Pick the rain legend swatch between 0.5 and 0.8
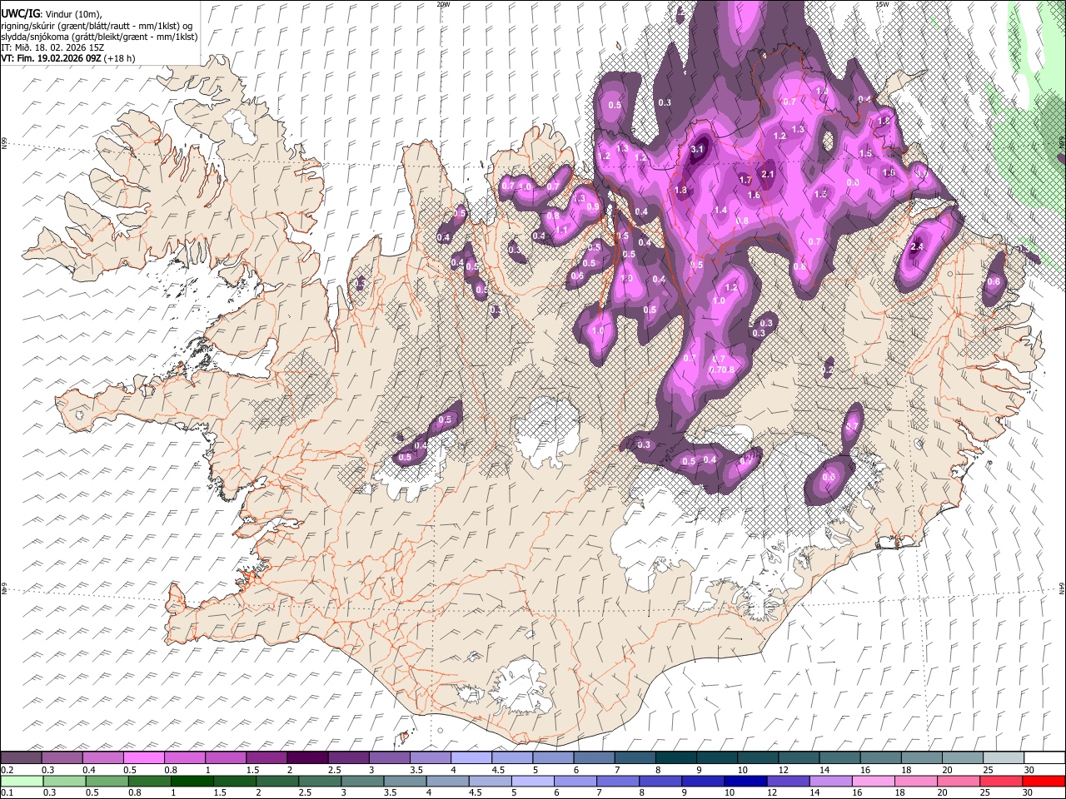1066x799 pixels. click(x=106, y=781)
